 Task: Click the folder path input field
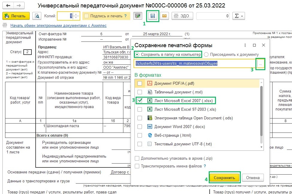[196, 64]
